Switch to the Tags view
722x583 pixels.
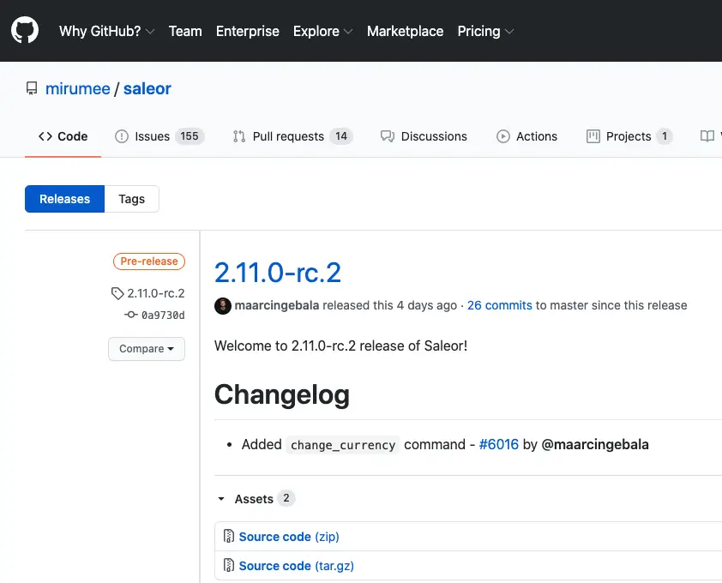132,199
